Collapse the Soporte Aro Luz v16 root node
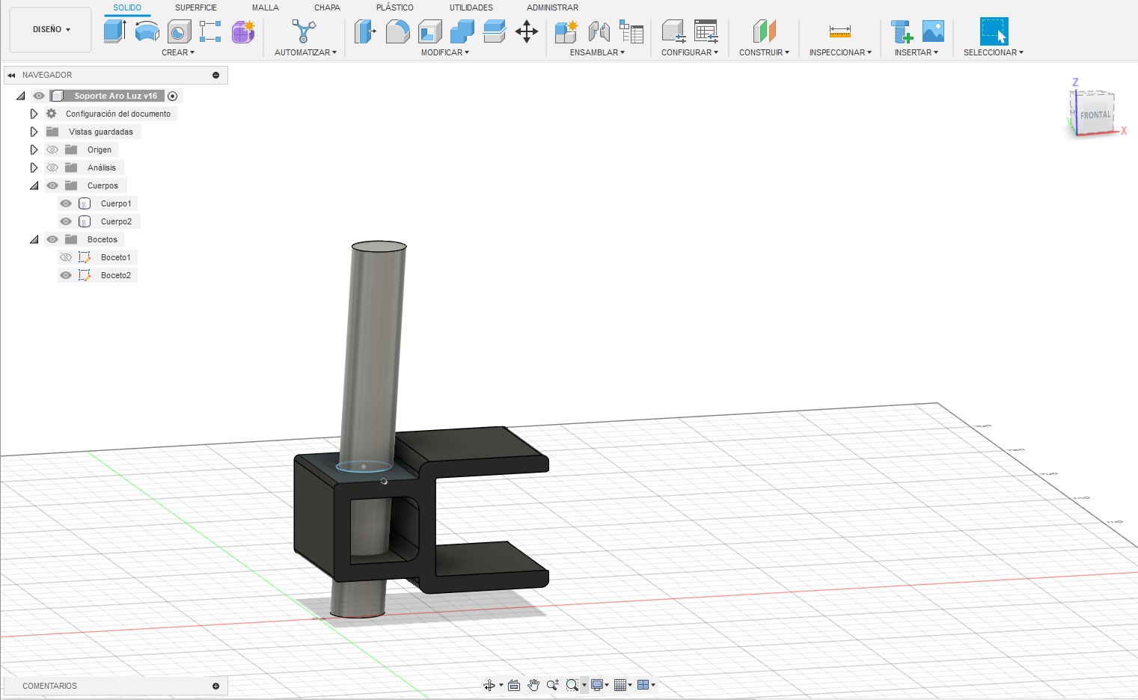This screenshot has height=700, width=1138. point(21,96)
